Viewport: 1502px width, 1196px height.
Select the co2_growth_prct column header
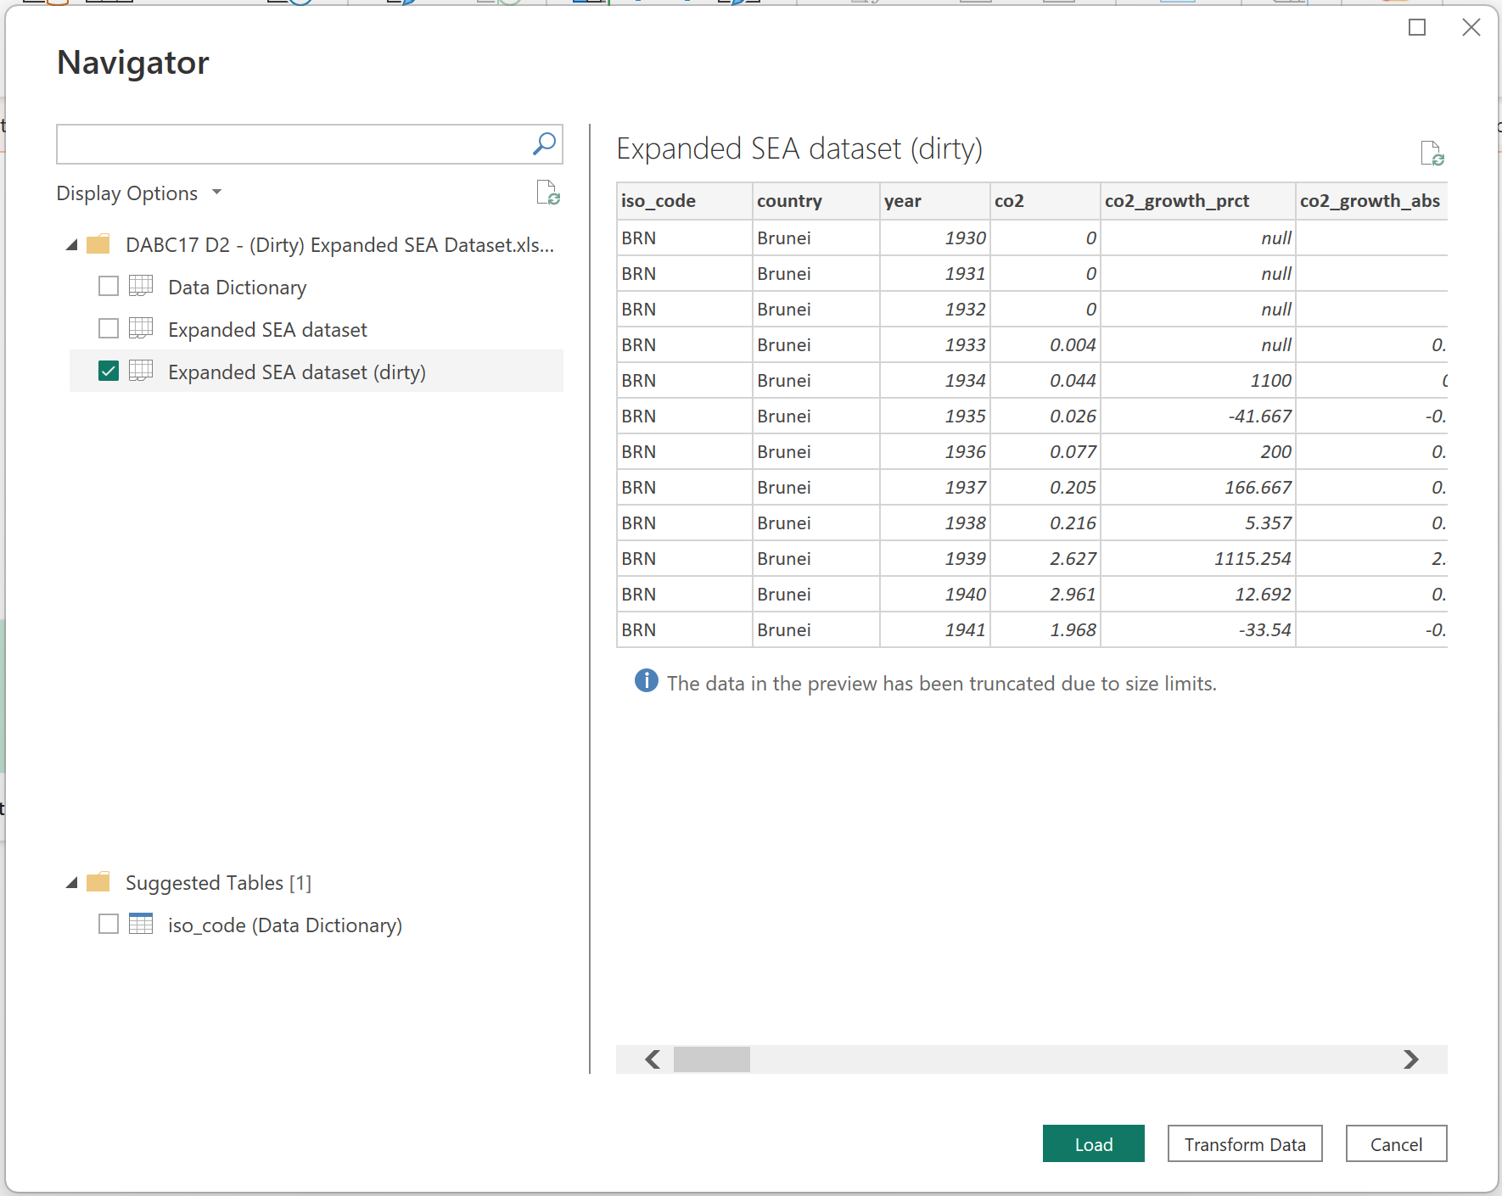click(1177, 201)
